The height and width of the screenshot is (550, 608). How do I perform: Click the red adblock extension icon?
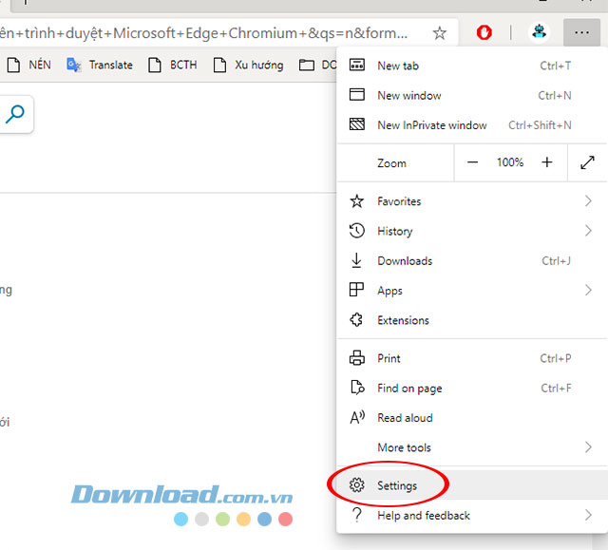(x=484, y=33)
